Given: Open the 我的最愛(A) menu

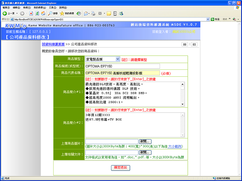Looking at the screenshot, I should (40, 8).
